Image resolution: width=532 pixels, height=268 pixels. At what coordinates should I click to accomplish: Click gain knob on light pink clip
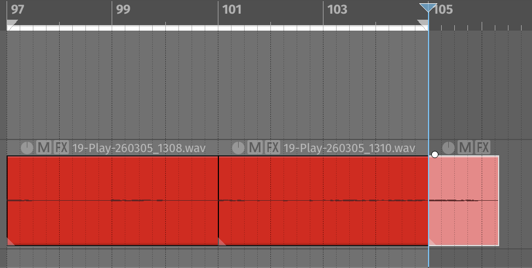click(x=449, y=148)
